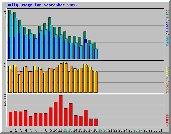The image size is (171, 134).
Task: Click the orange sites bar for day 3
Action: click(x=21, y=82)
